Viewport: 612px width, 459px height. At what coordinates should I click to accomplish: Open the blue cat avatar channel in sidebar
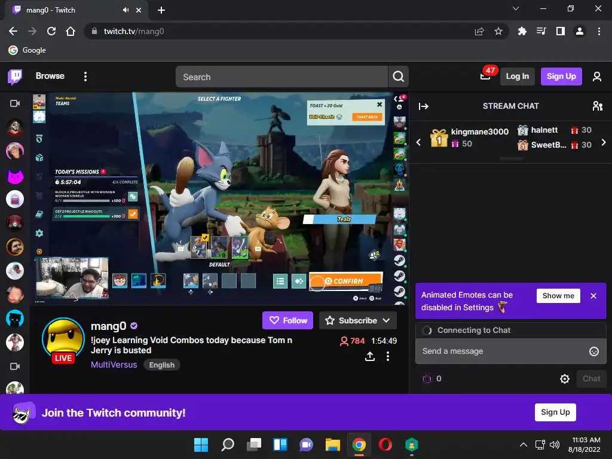15,319
